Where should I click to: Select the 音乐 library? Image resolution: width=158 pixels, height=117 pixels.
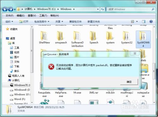(15, 71)
